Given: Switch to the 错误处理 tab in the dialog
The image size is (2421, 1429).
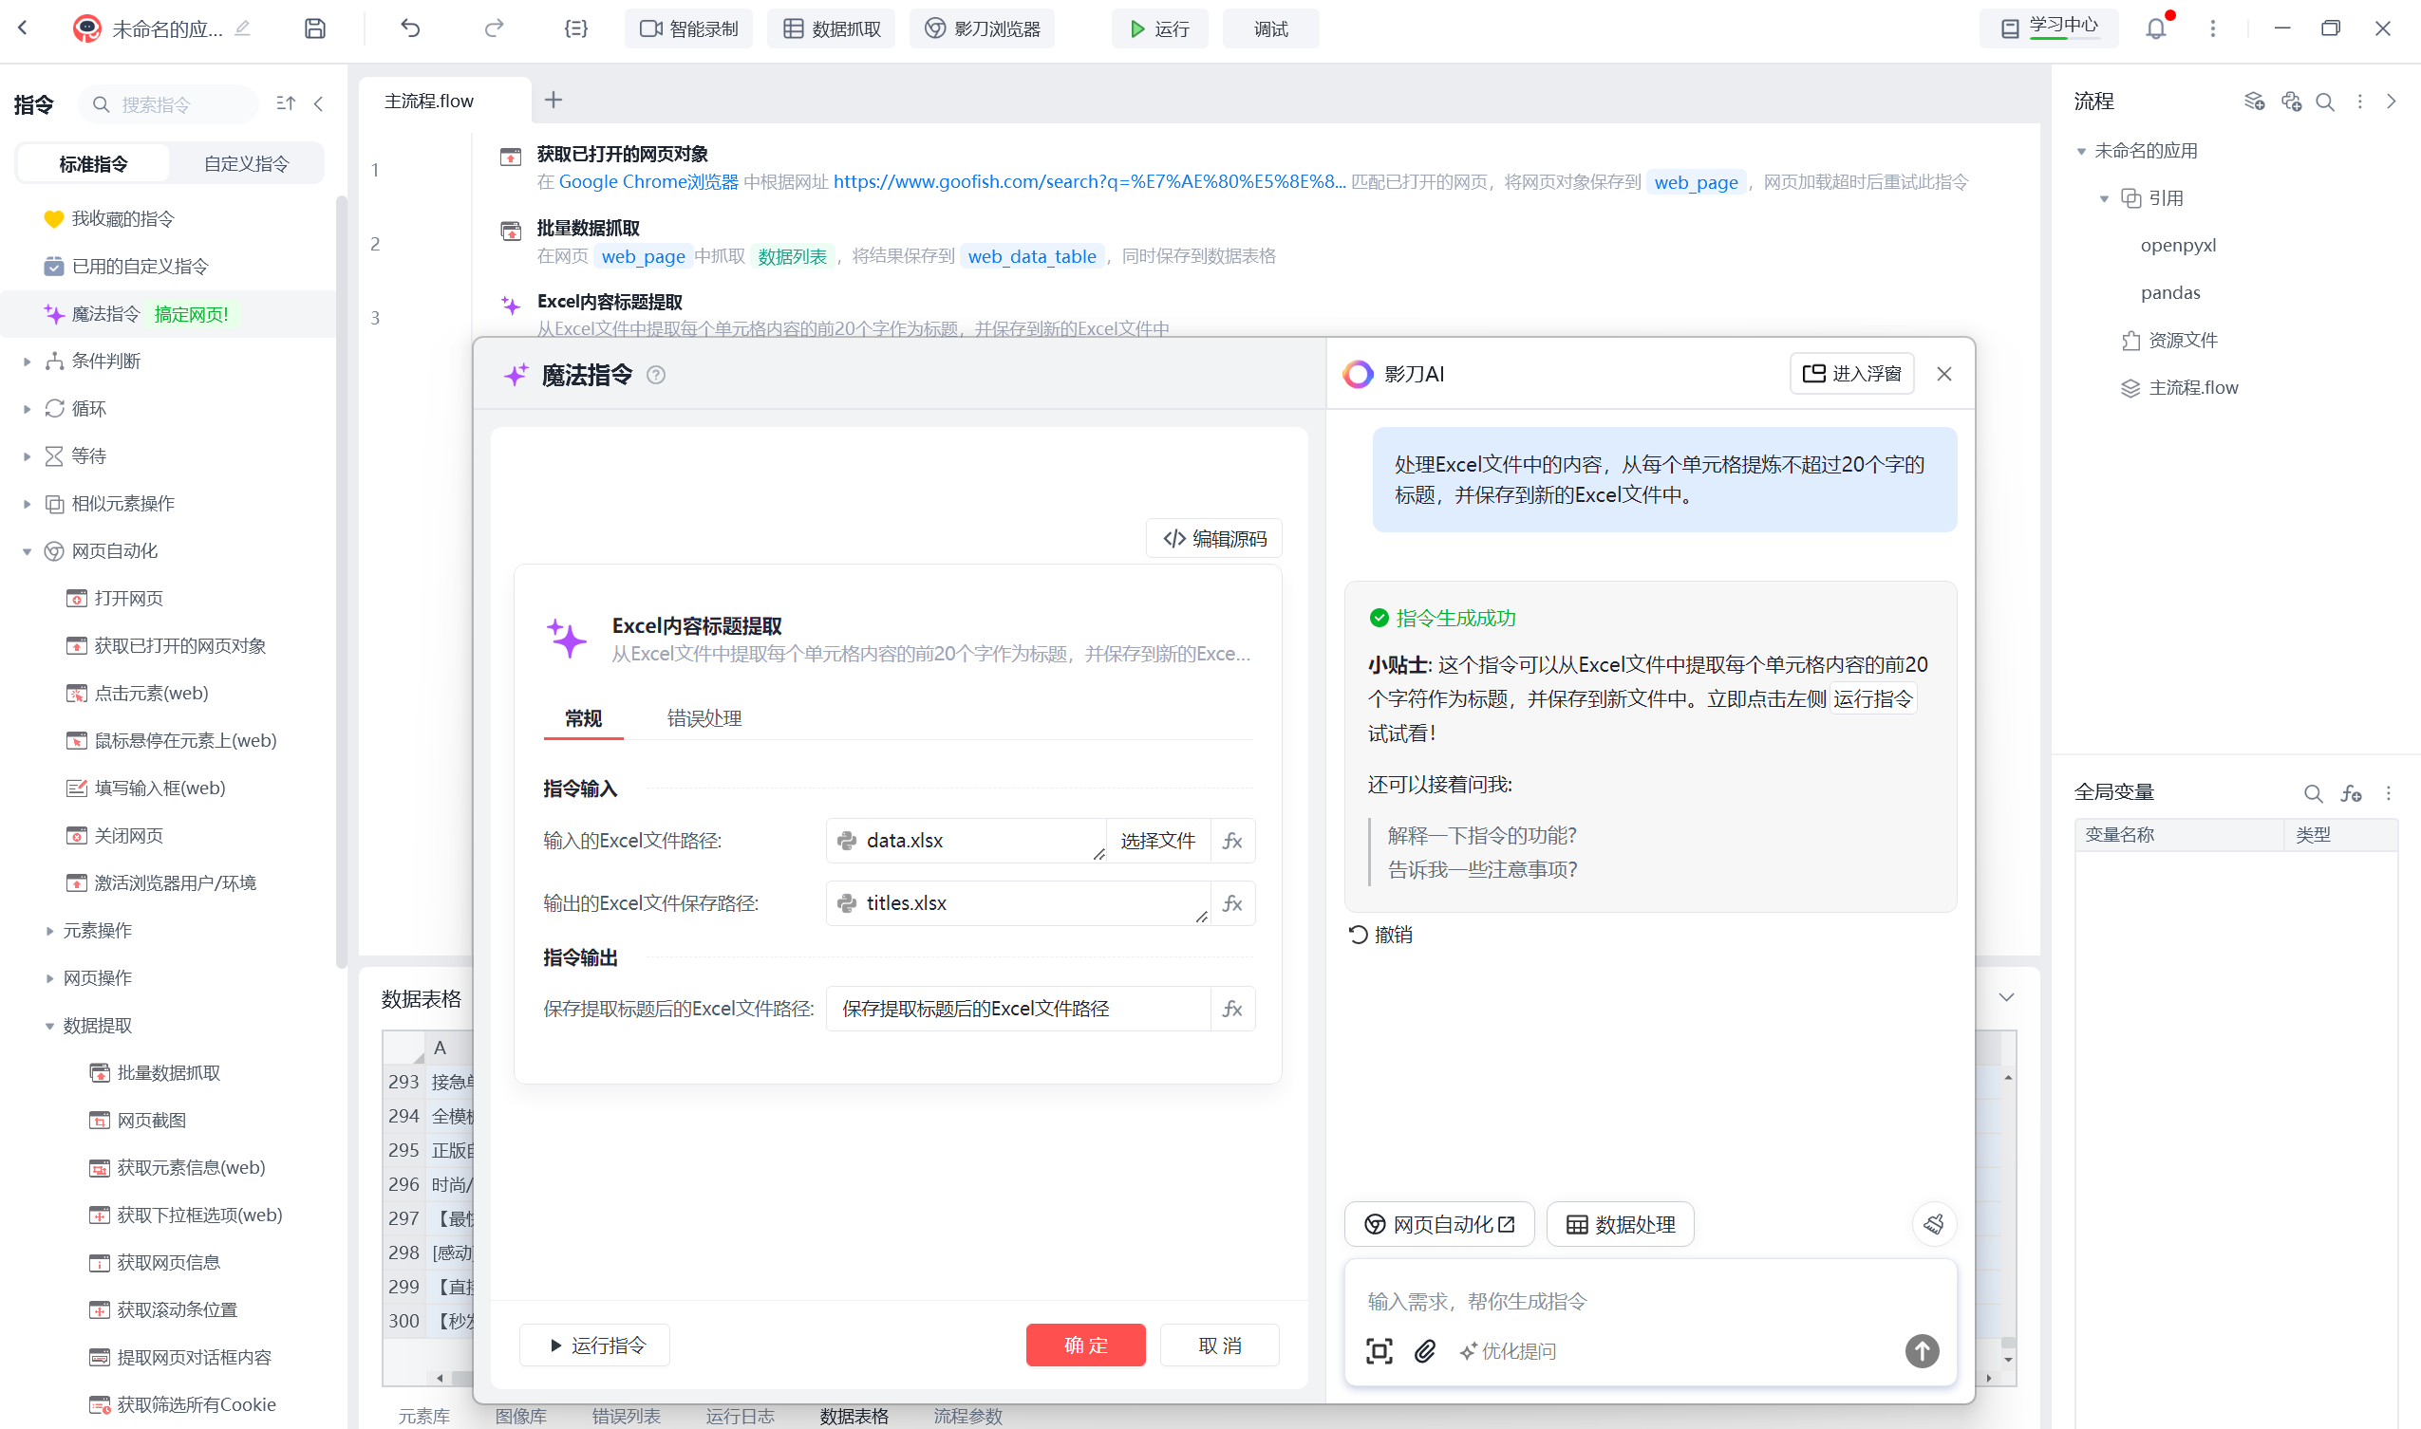Looking at the screenshot, I should 703,718.
